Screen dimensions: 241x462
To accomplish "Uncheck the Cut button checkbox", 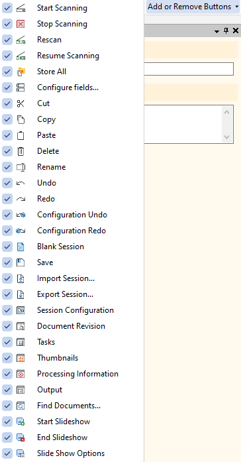I will click(x=7, y=103).
